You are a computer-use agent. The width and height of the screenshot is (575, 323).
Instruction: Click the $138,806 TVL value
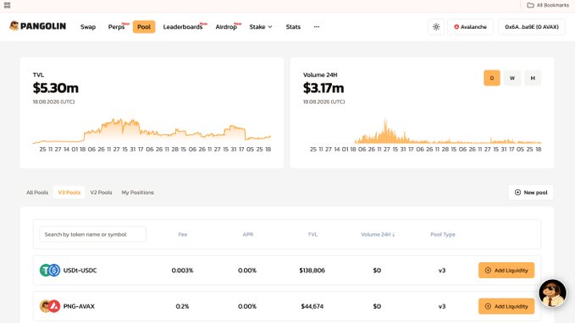click(312, 271)
